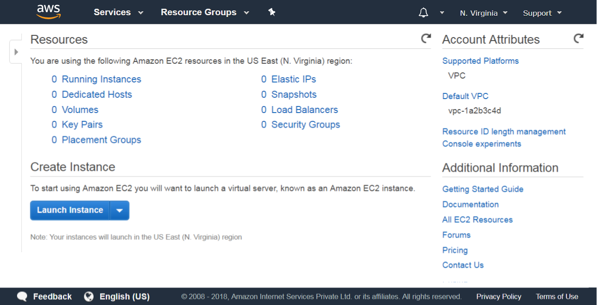
Task: Click the Feedback label in the footer
Action: [52, 297]
